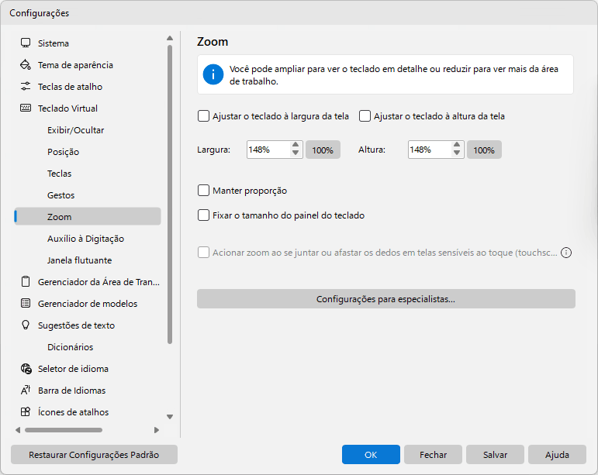Viewport: 598px width, 475px height.
Task: Click the sidebar horizontal scrollbar thumb
Action: click(x=64, y=430)
